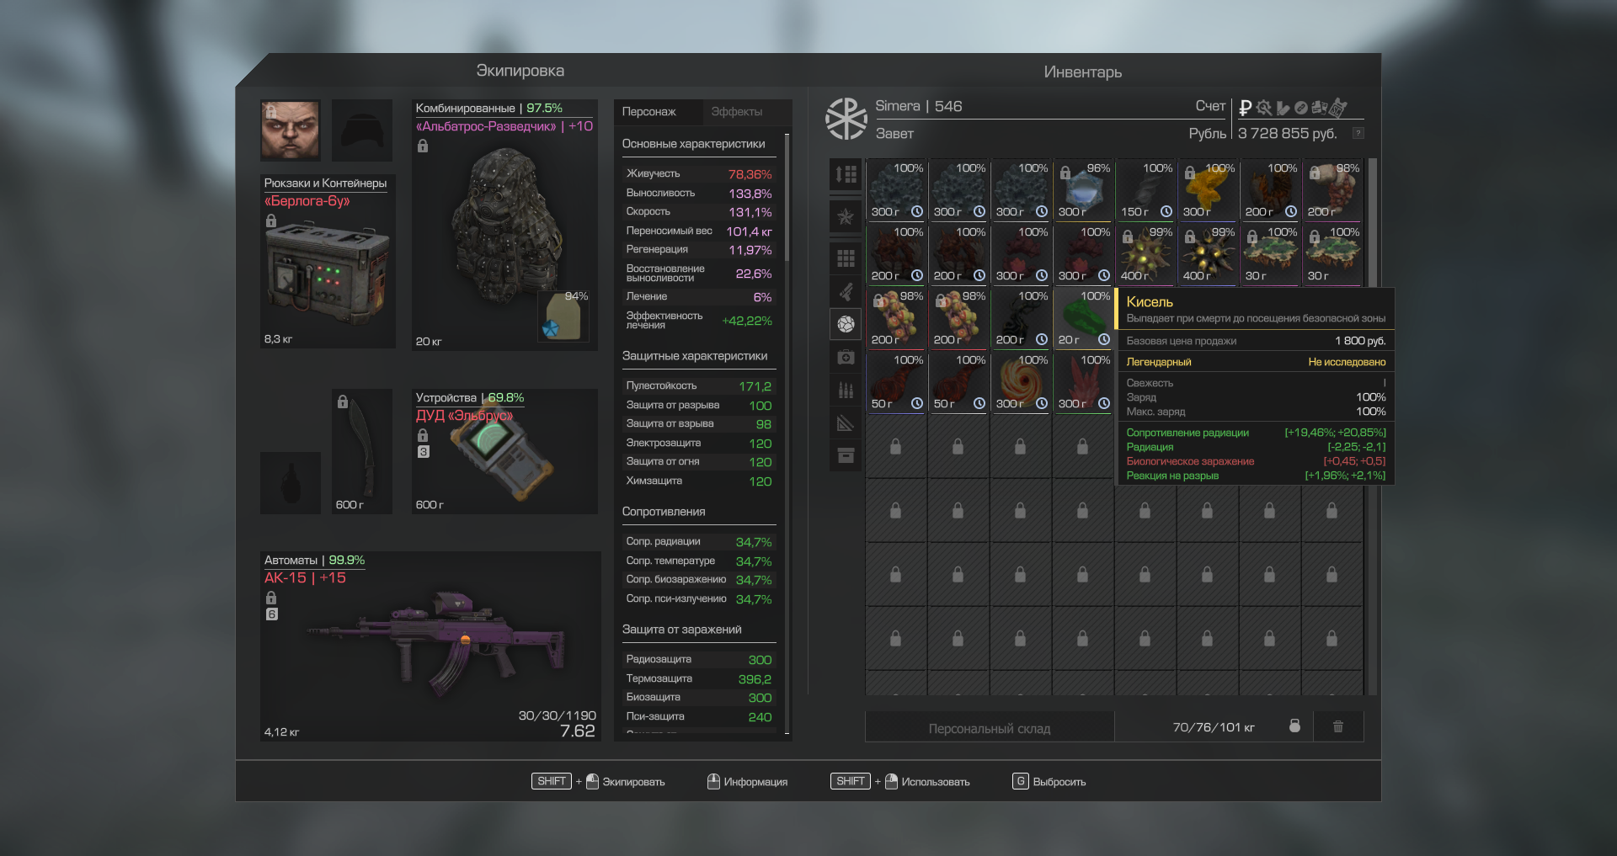Click the empty grenade slot
The width and height of the screenshot is (1617, 856).
click(x=291, y=482)
